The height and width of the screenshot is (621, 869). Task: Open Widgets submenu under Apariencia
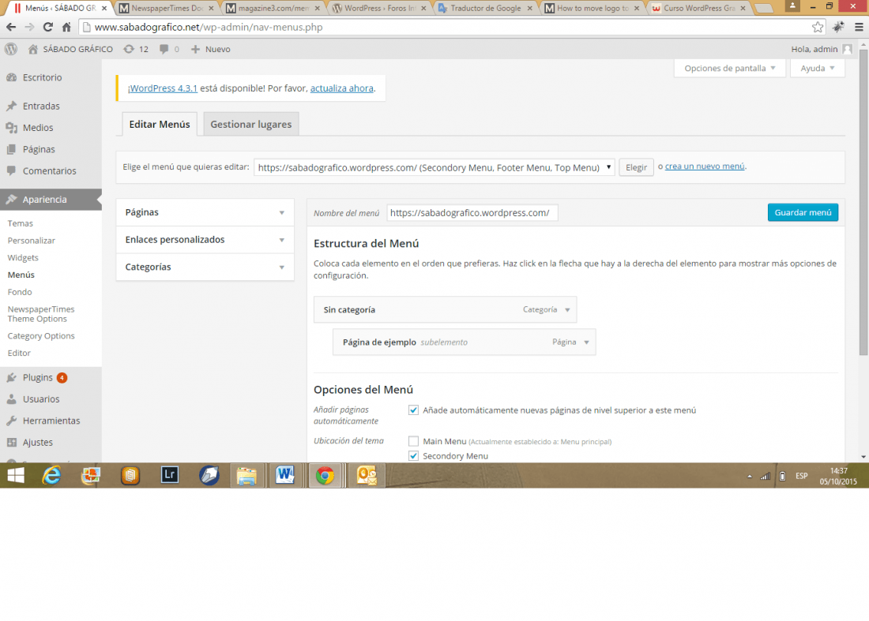(23, 258)
